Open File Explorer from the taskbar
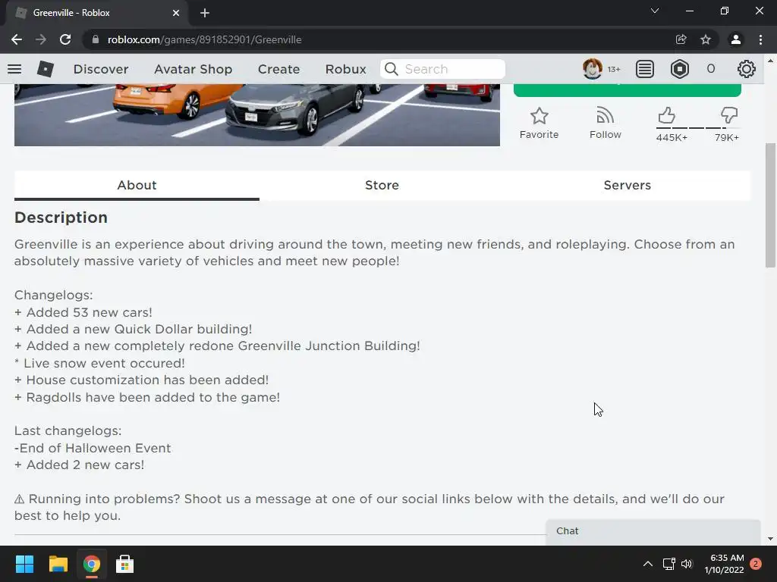The height and width of the screenshot is (582, 777). click(58, 564)
